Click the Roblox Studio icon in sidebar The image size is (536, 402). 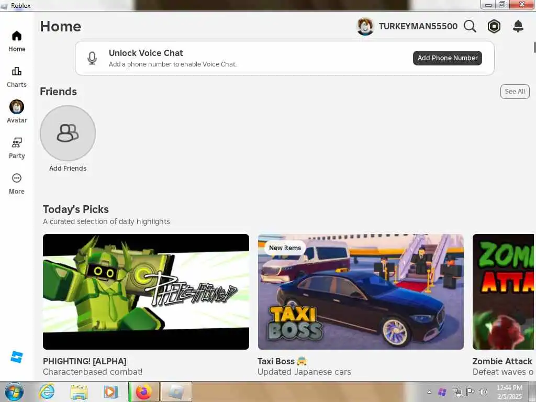[x=16, y=357]
